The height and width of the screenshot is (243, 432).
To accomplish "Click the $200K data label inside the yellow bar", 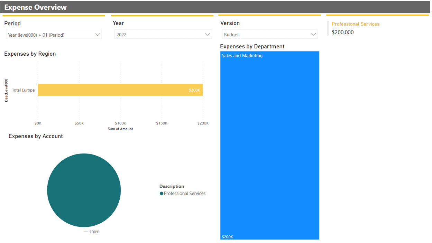I will [x=194, y=90].
